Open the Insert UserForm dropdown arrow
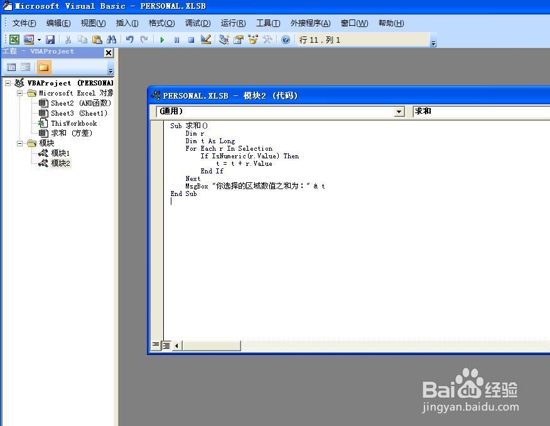Screen dimensions: 550x426 click(x=39, y=40)
